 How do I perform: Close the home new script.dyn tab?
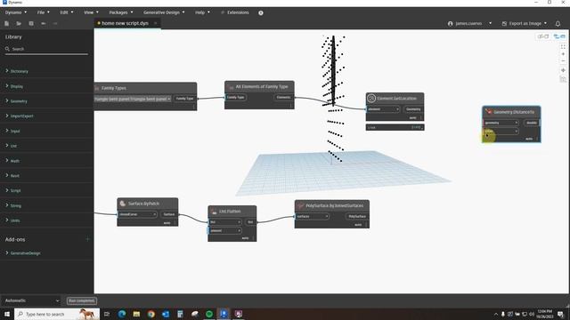pos(155,23)
